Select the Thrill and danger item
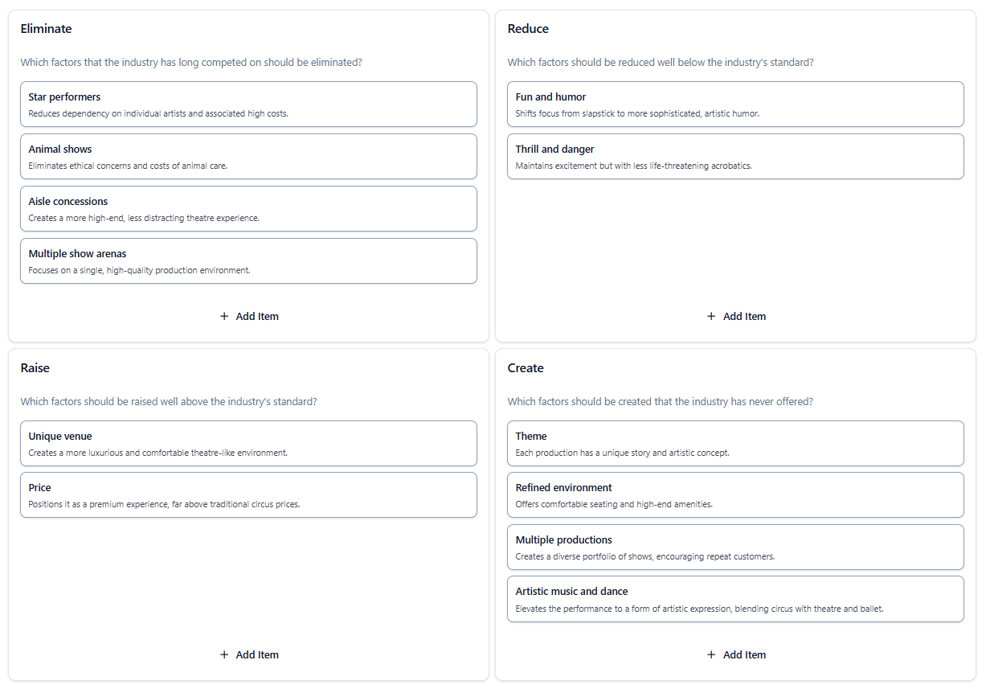Screen dimensions: 986x693 pos(735,156)
